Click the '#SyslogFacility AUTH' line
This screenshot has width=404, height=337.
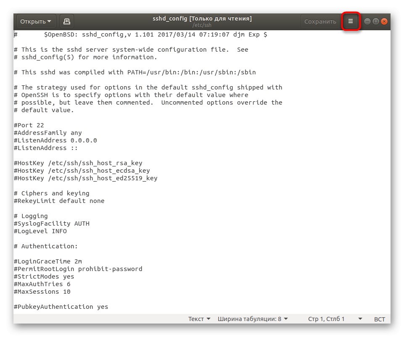coord(52,224)
